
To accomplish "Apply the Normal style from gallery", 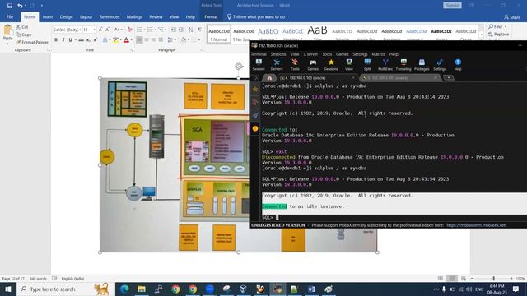I will (219, 35).
